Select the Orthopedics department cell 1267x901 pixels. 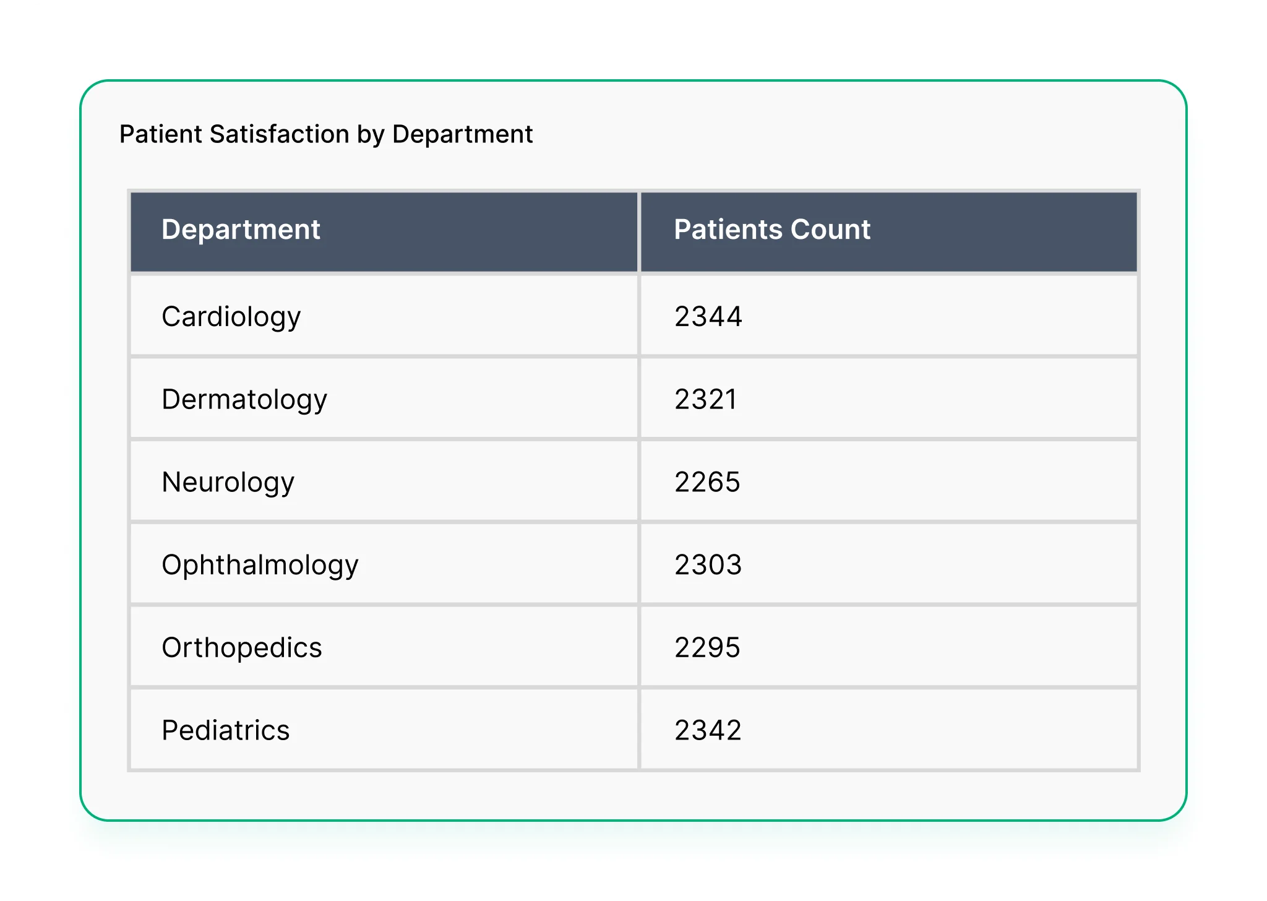click(x=241, y=648)
